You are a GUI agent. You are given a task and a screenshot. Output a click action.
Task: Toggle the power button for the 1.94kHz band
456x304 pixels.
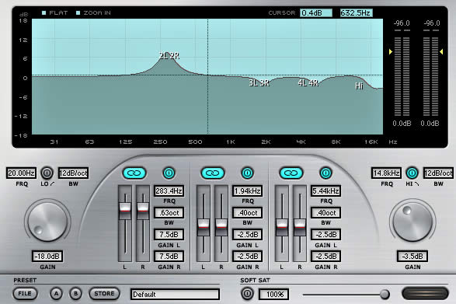point(247,173)
